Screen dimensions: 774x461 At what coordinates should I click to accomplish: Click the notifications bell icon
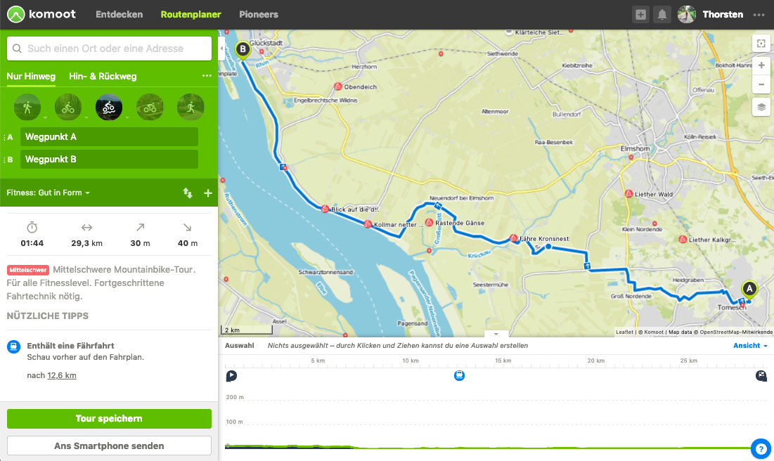tap(662, 14)
